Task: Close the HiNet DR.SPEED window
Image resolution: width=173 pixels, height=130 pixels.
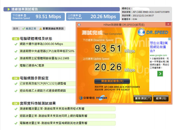Action: [x=168, y=24]
